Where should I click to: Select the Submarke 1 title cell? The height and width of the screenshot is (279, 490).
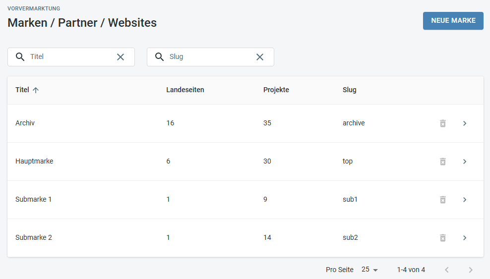pyautogui.click(x=33, y=199)
